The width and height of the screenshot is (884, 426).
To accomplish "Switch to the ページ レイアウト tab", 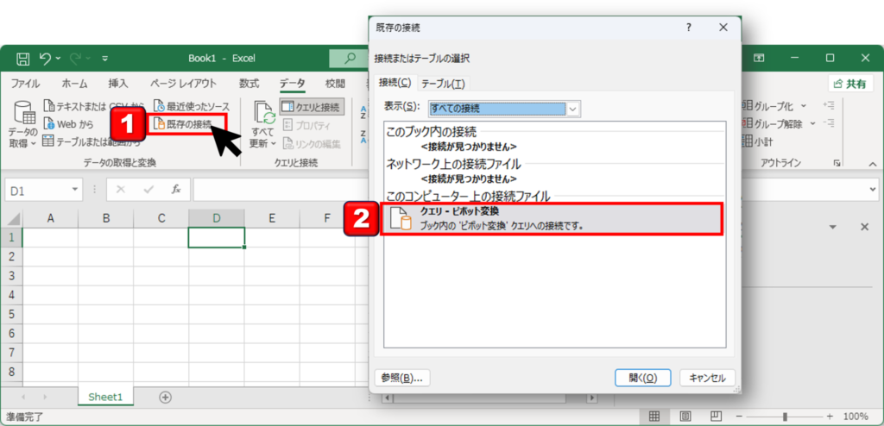I will click(183, 84).
